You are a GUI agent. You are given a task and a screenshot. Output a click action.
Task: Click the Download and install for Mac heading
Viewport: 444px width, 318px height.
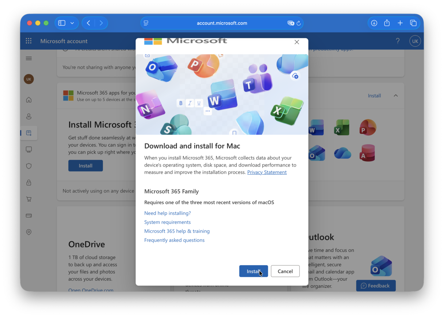[192, 146]
